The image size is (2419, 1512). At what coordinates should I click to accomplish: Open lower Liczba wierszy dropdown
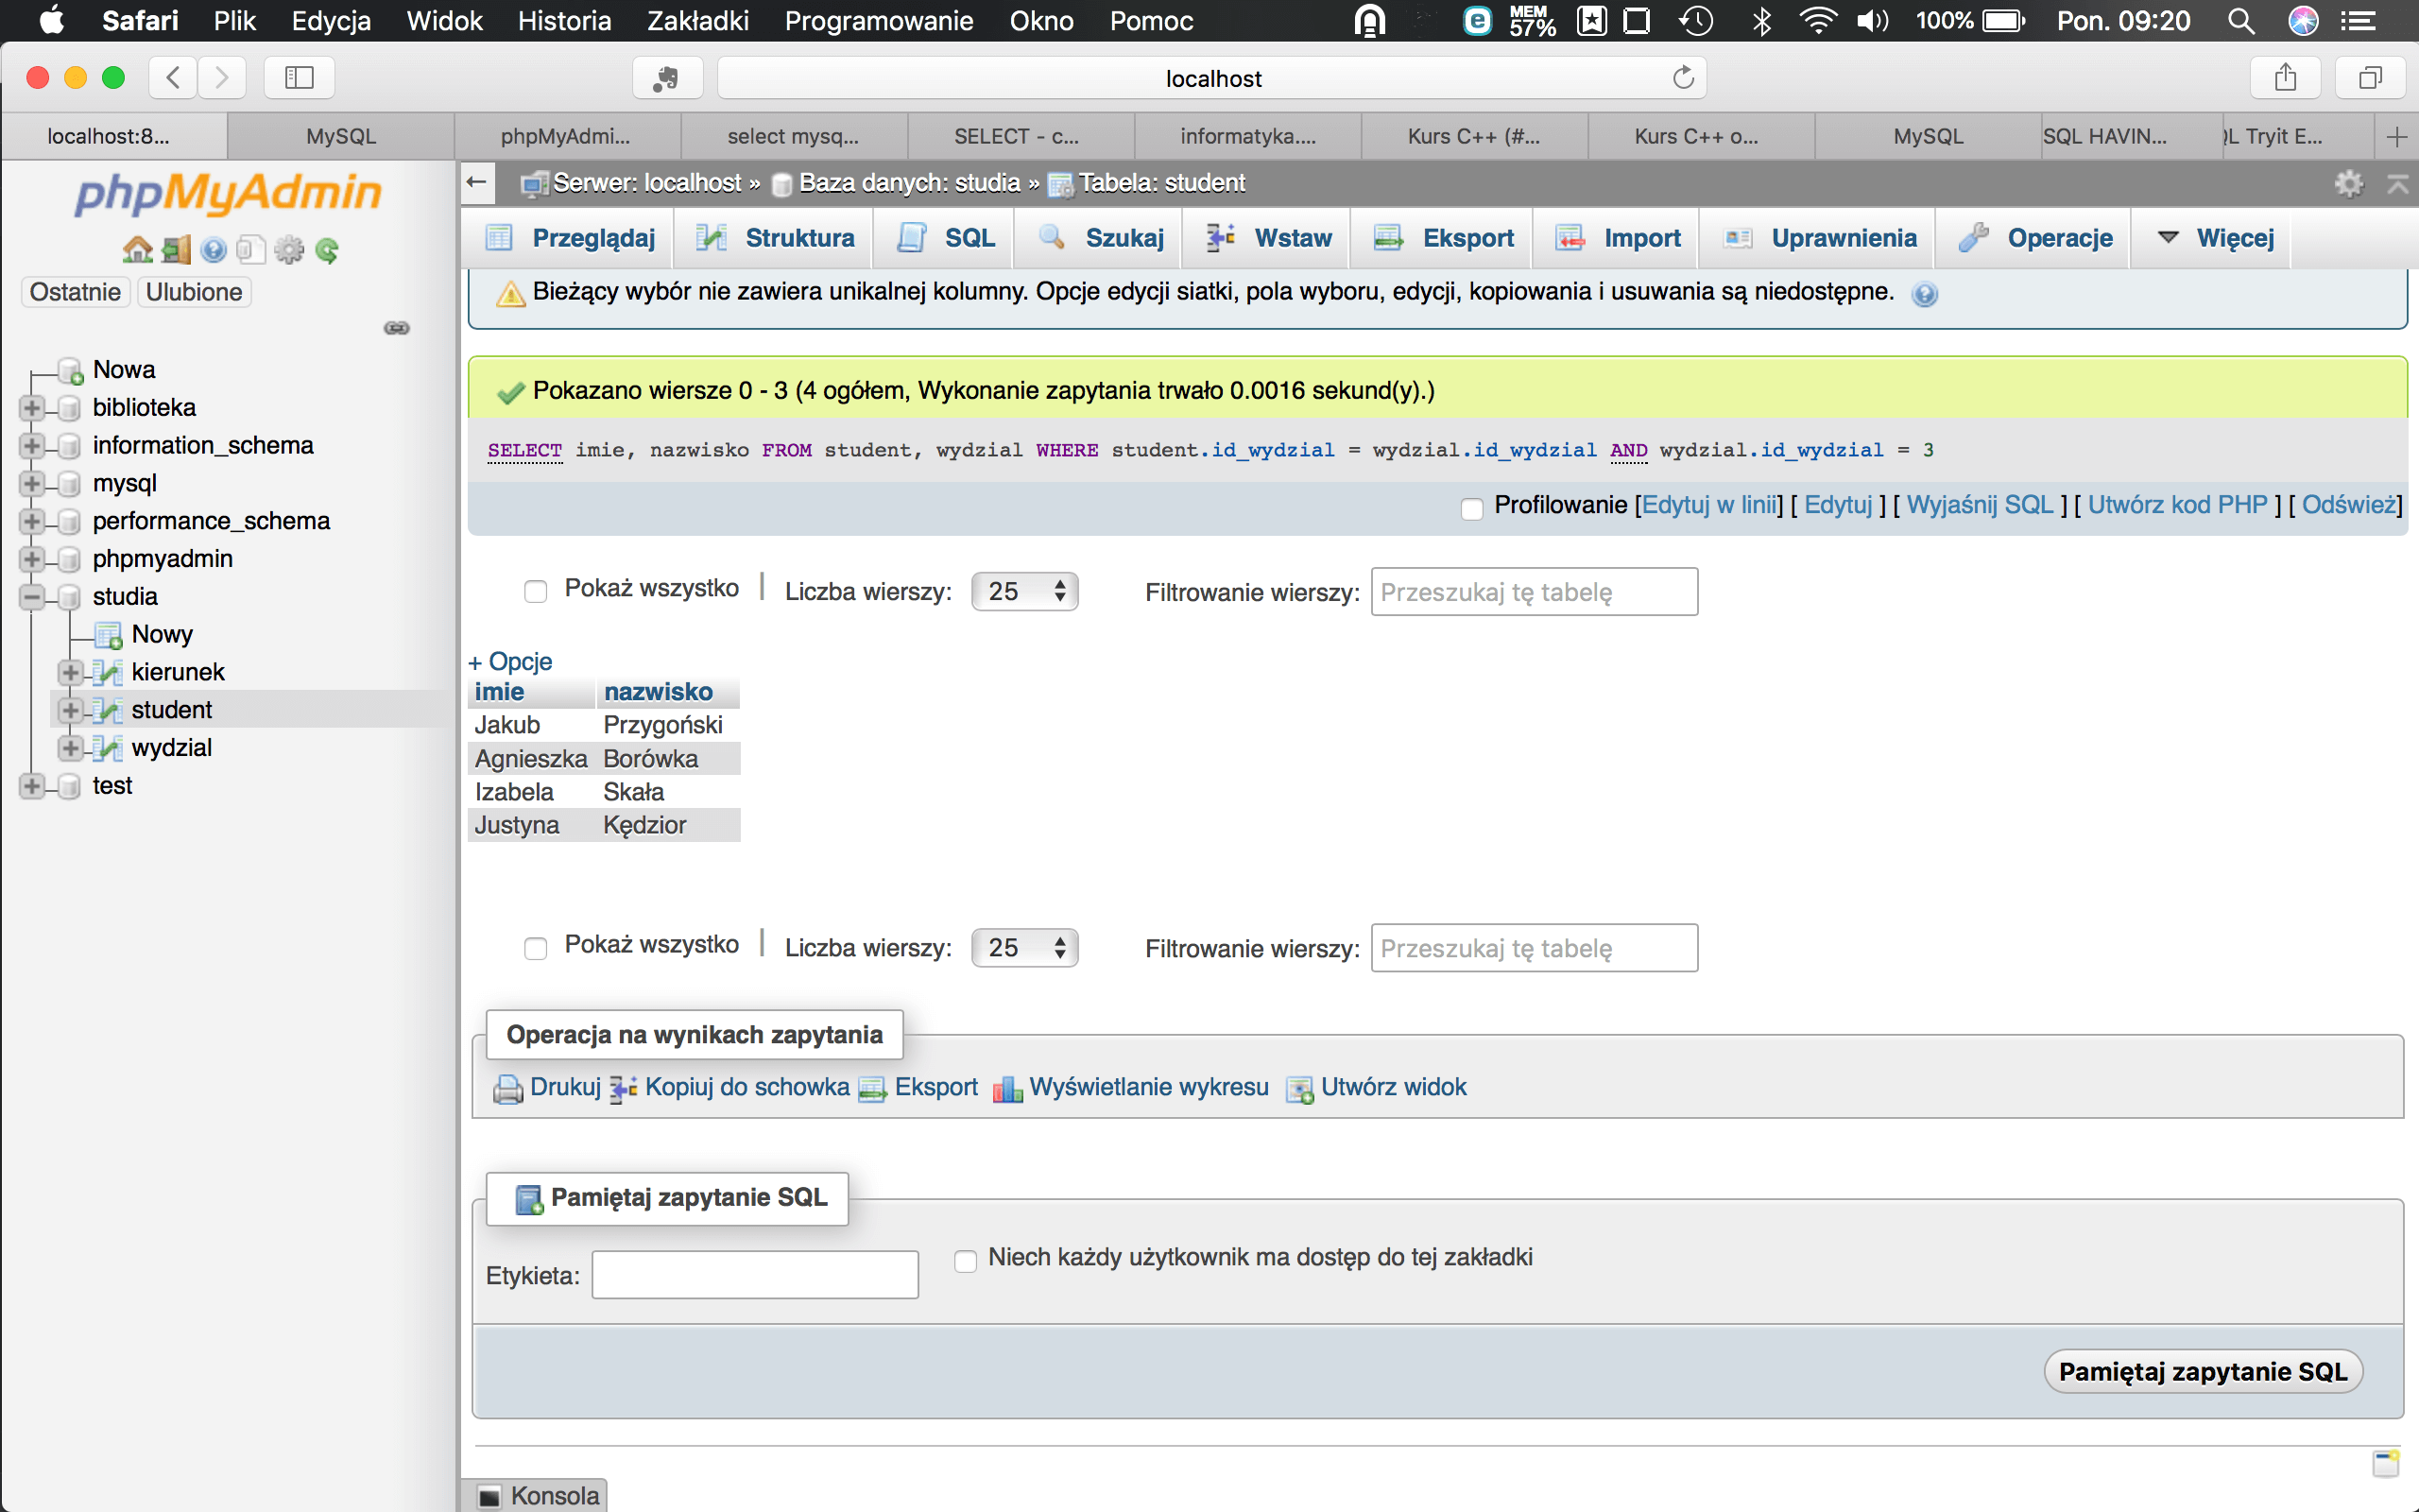pos(1024,948)
